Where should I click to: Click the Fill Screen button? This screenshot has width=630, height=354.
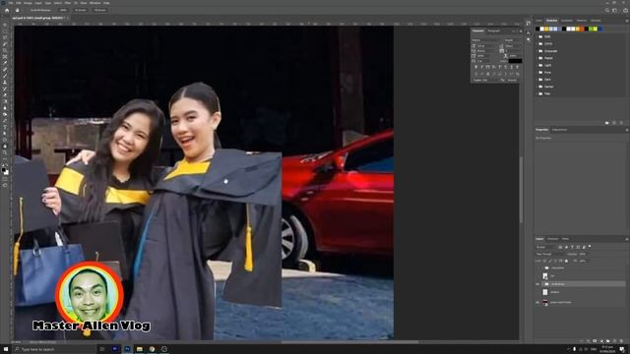coord(100,10)
